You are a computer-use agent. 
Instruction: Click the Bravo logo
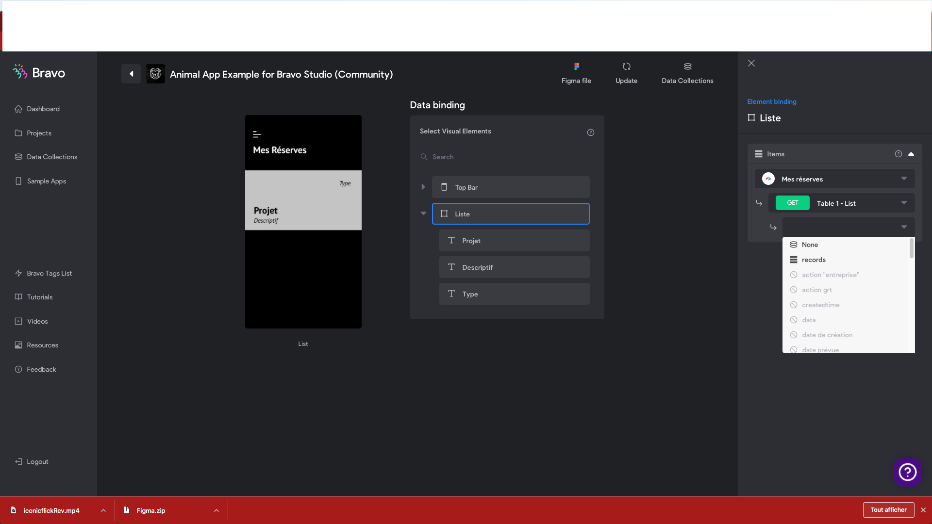click(39, 72)
